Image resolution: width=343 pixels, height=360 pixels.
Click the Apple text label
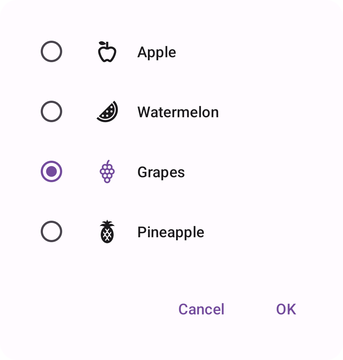[156, 52]
